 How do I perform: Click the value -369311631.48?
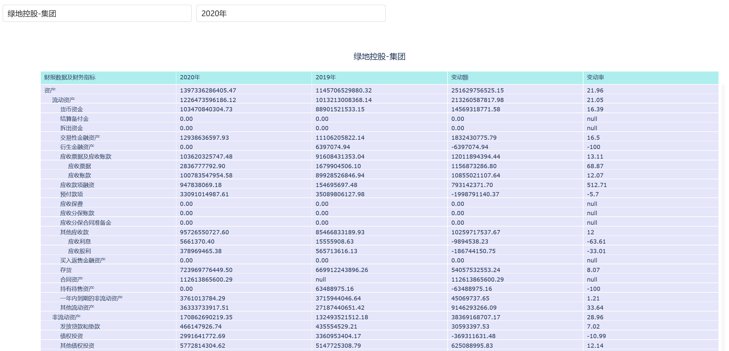(473, 336)
